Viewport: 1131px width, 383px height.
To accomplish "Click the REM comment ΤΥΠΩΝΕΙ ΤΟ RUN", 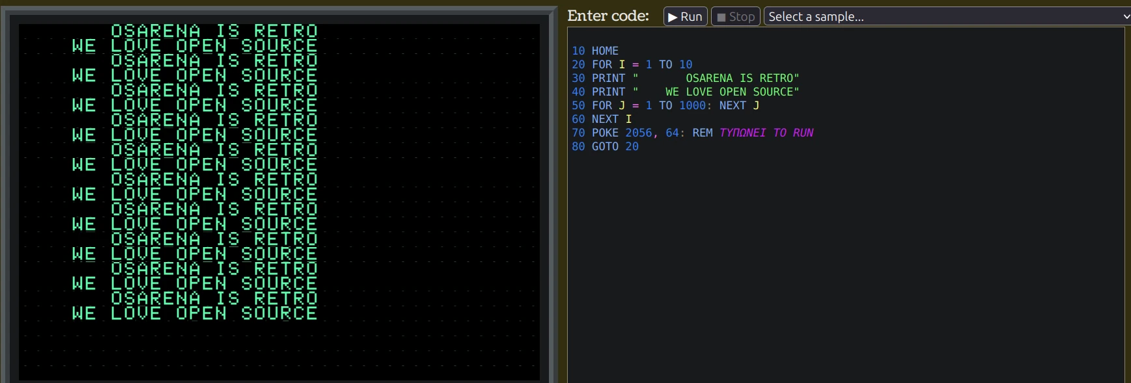I will click(x=766, y=133).
